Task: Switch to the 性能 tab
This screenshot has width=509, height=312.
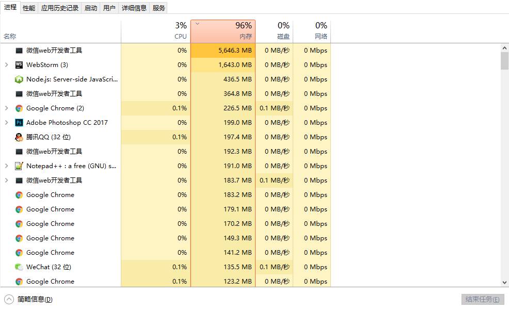Action: click(29, 8)
